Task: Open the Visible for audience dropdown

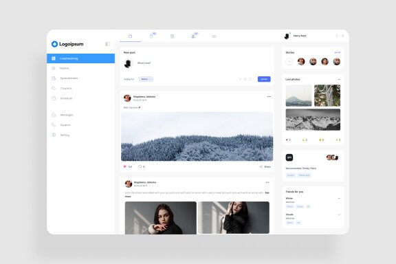Action: click(x=146, y=79)
